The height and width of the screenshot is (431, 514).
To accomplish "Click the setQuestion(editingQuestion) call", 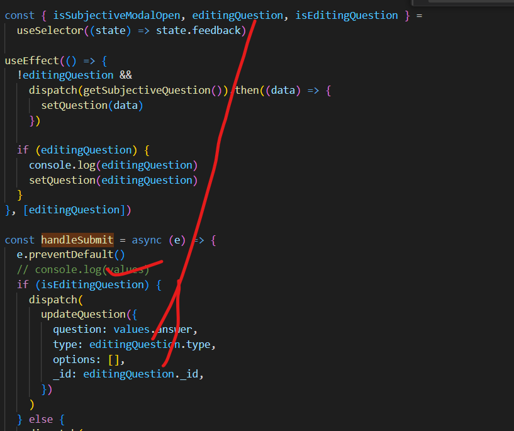I will [x=113, y=180].
